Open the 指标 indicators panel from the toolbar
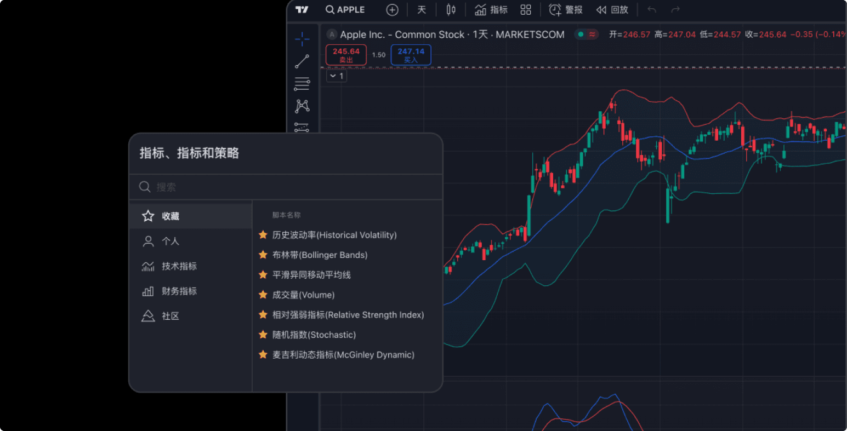The image size is (847, 431). [x=491, y=9]
